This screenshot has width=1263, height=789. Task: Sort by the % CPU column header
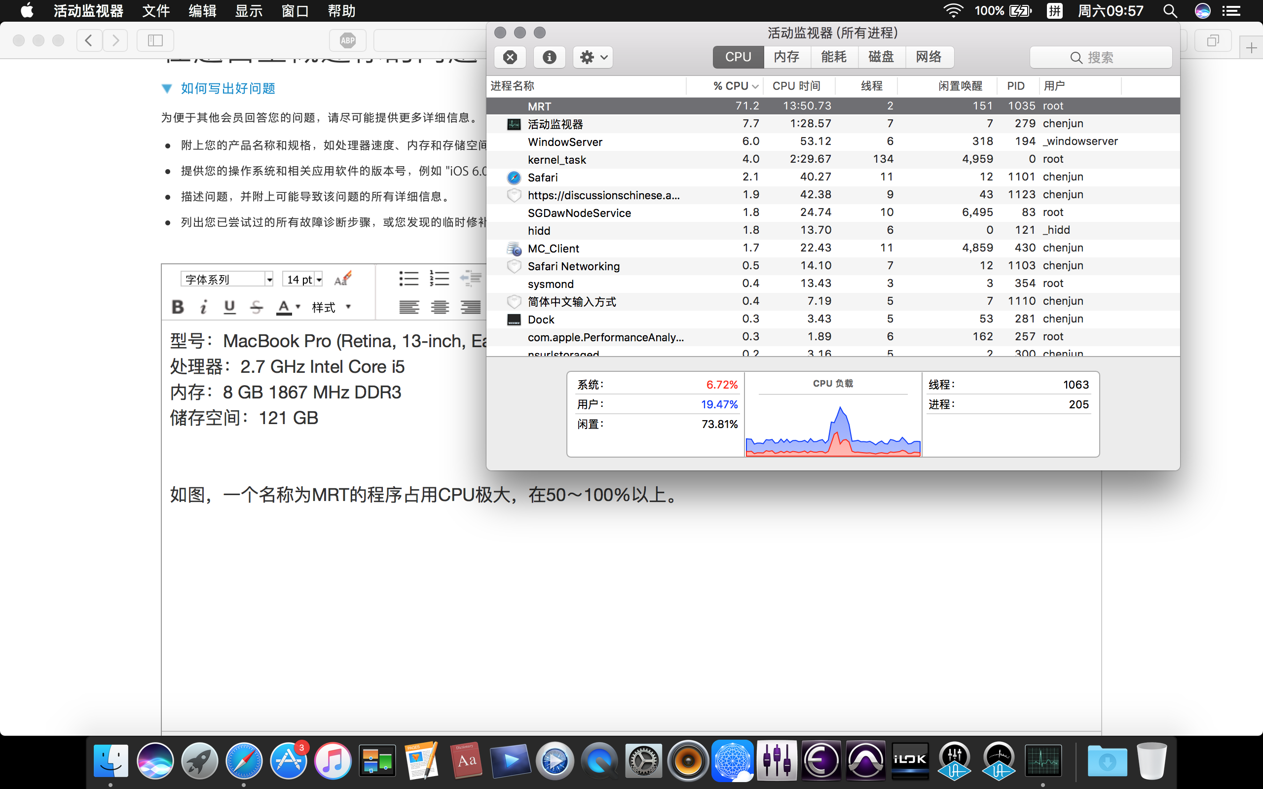(x=731, y=86)
